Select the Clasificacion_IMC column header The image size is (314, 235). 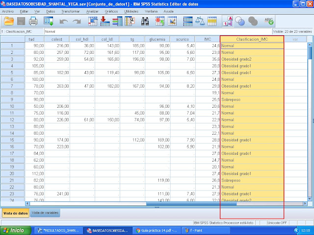pos(252,39)
